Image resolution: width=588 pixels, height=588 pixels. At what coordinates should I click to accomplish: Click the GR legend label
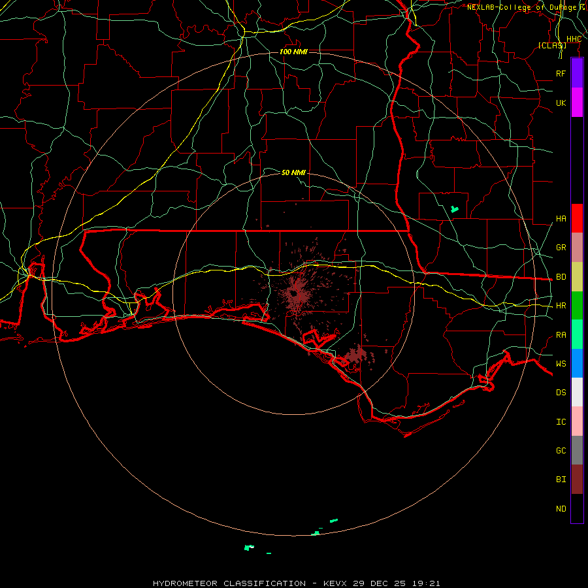[561, 248]
